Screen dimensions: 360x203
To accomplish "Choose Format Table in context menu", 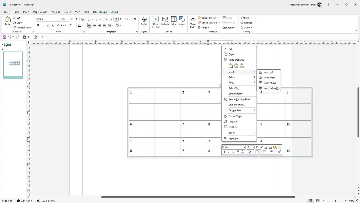I will pyautogui.click(x=239, y=116).
